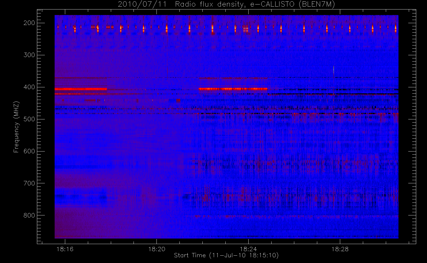Click the 18:24 time tick label

(248, 249)
